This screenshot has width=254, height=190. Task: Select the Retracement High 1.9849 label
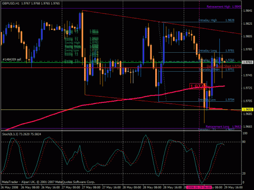point(224,6)
